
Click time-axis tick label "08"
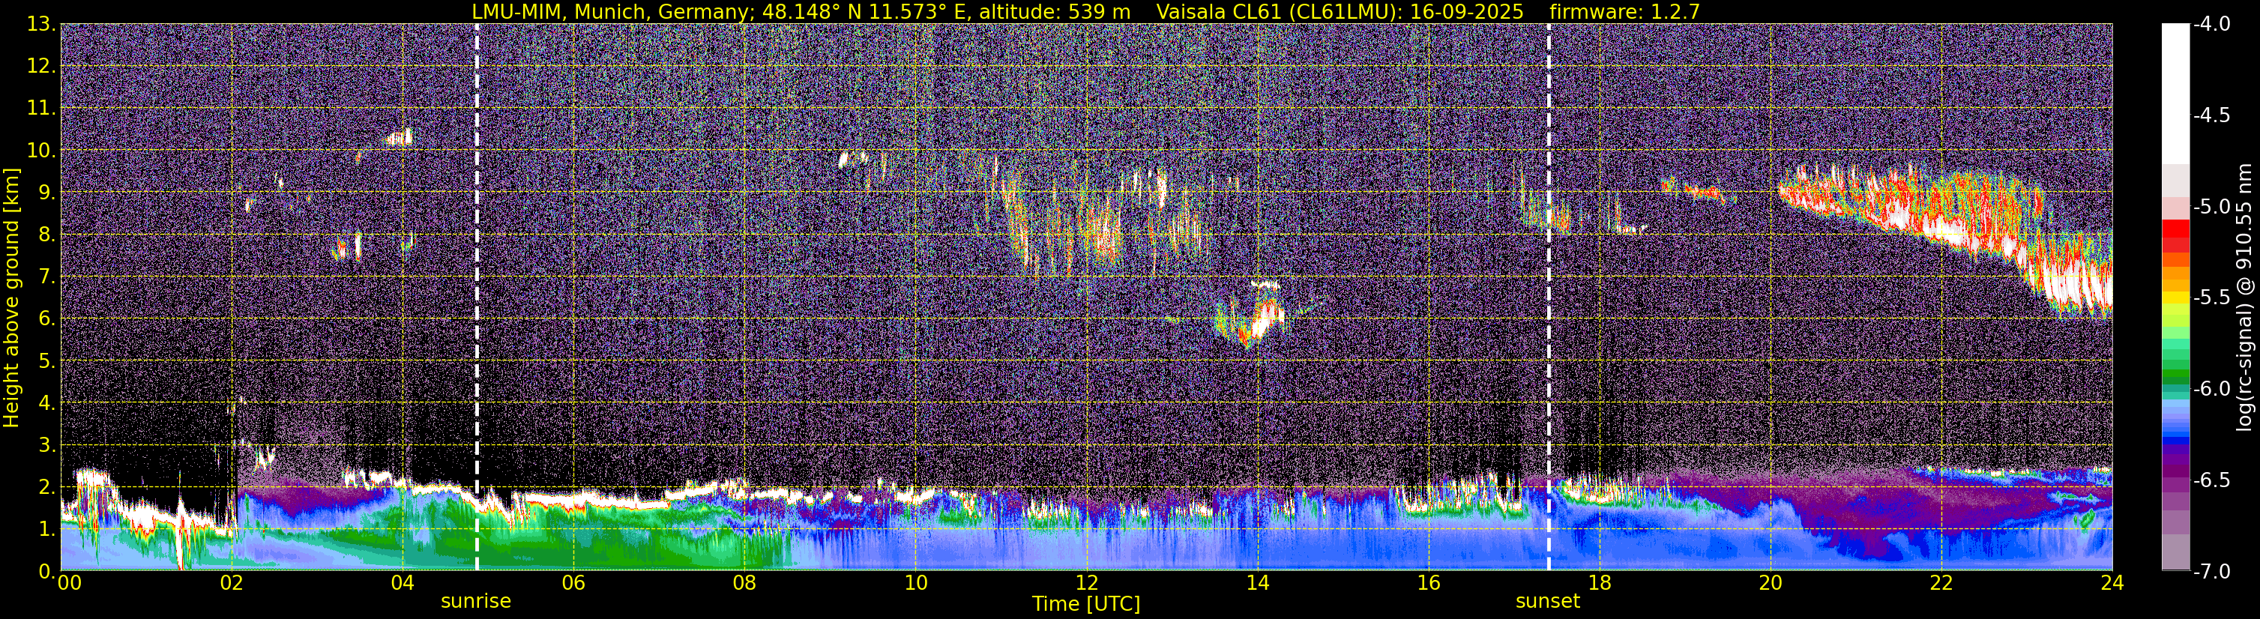click(x=744, y=583)
